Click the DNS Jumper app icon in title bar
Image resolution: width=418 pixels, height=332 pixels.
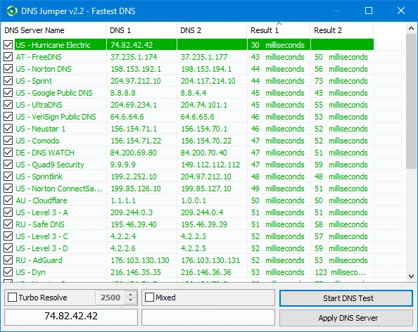[12, 11]
